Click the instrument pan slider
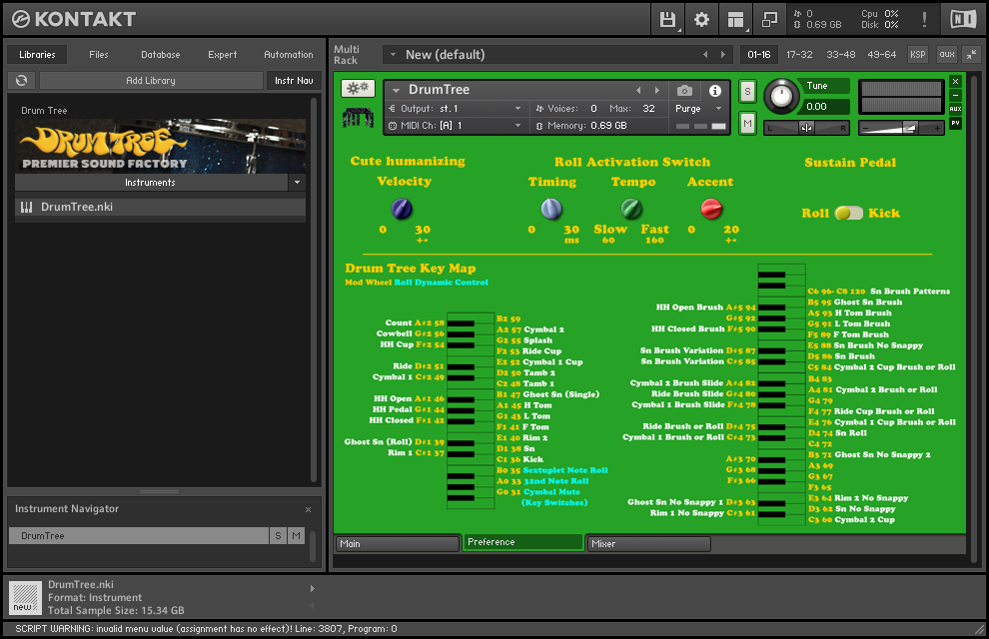 (x=806, y=128)
